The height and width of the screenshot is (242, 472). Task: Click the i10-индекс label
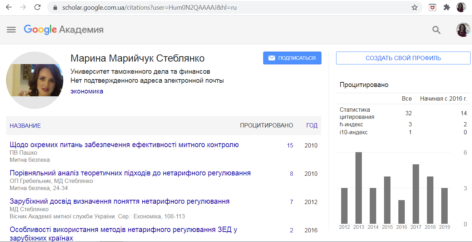click(354, 132)
